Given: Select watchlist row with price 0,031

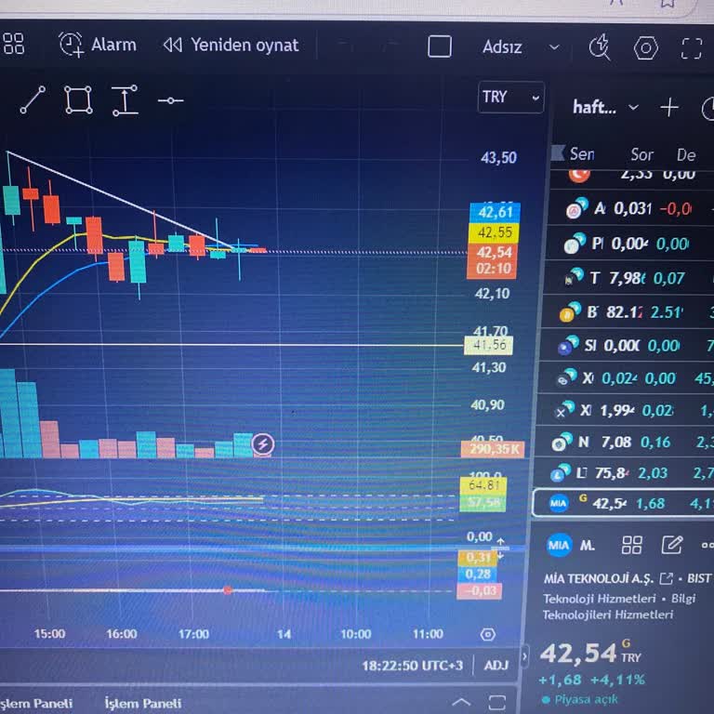Looking at the screenshot, I should 629,209.
